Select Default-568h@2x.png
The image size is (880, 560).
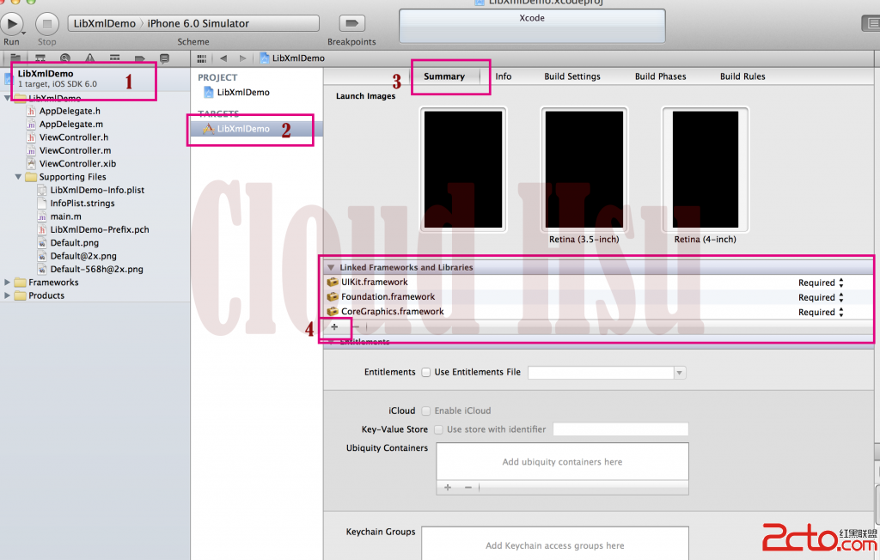[96, 270]
